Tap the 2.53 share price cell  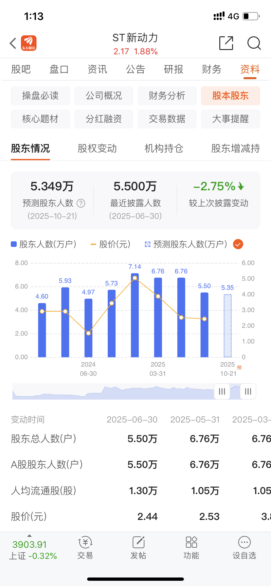209,516
